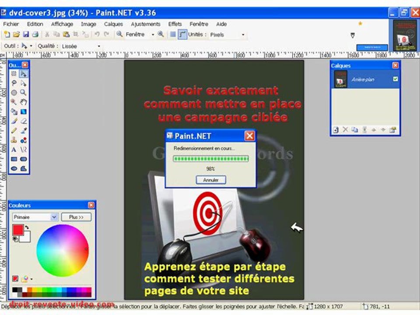Image resolution: width=420 pixels, height=315 pixels.
Task: Open the Image menu
Action: (89, 24)
